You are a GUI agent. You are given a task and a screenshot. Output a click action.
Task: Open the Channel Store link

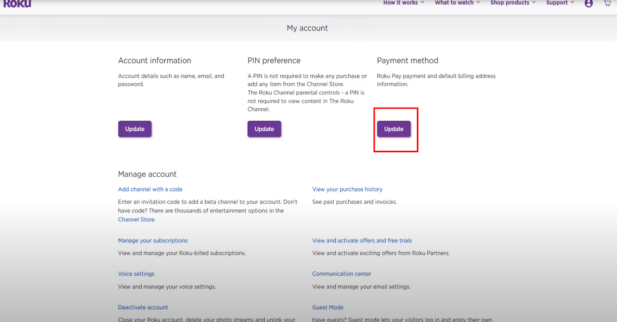click(137, 219)
